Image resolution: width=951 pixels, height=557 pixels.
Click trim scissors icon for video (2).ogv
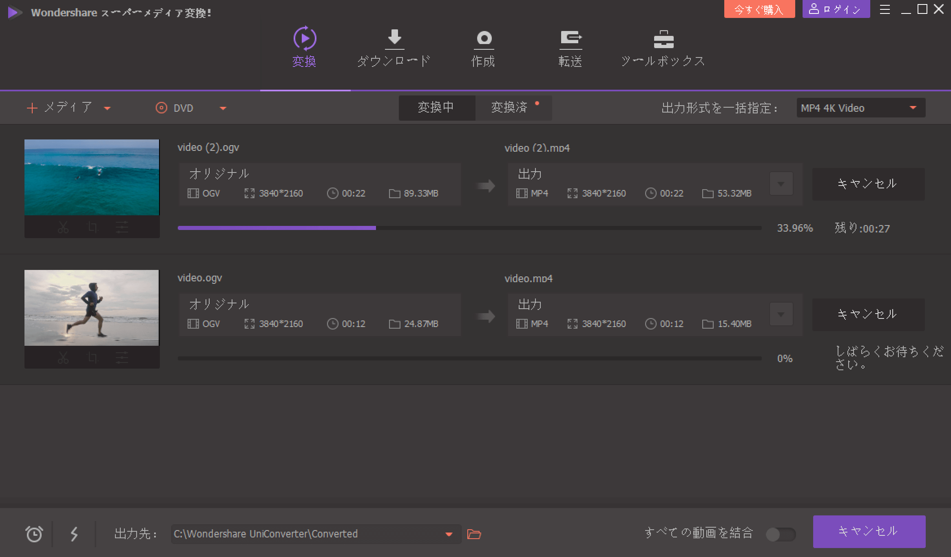pyautogui.click(x=63, y=227)
